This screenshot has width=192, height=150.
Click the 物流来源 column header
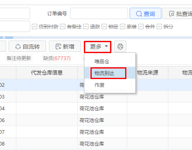tap(148, 73)
